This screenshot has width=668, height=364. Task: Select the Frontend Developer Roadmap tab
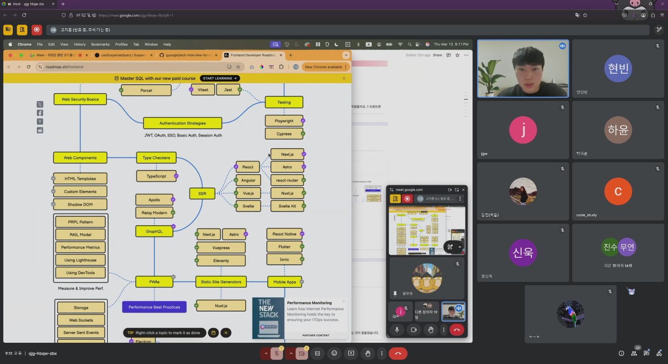(253, 55)
